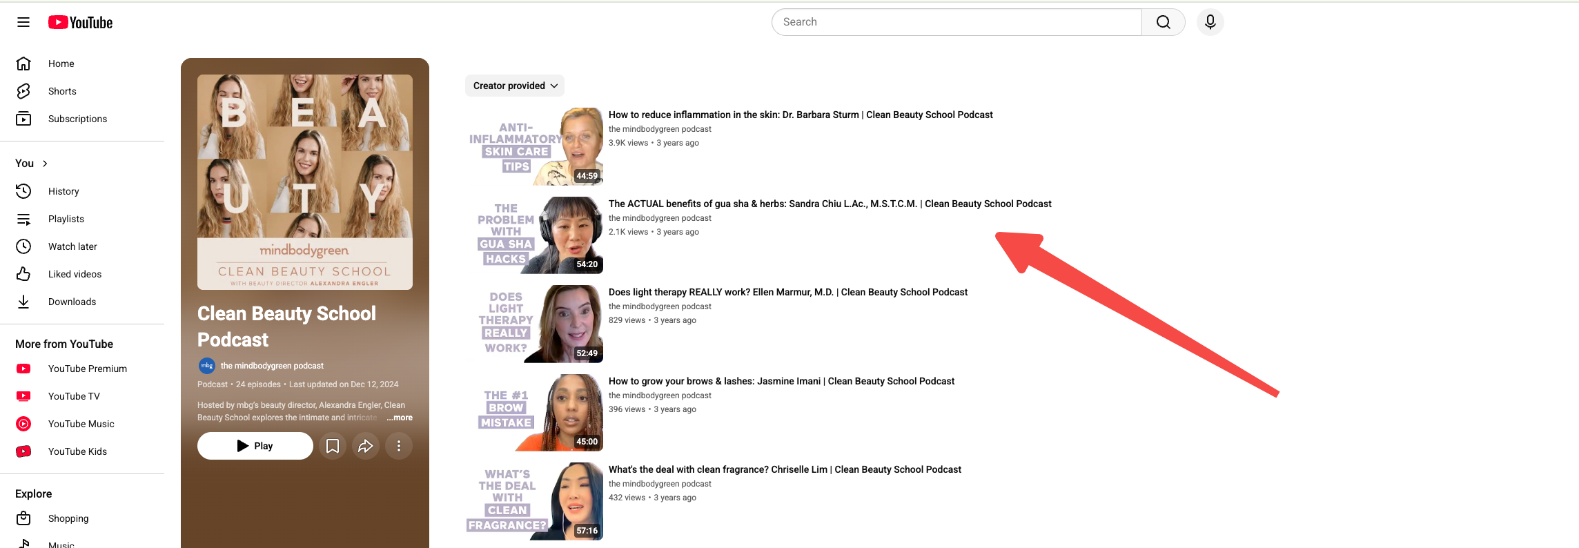Click the Clean Fragrance video thumbnail

point(534,501)
